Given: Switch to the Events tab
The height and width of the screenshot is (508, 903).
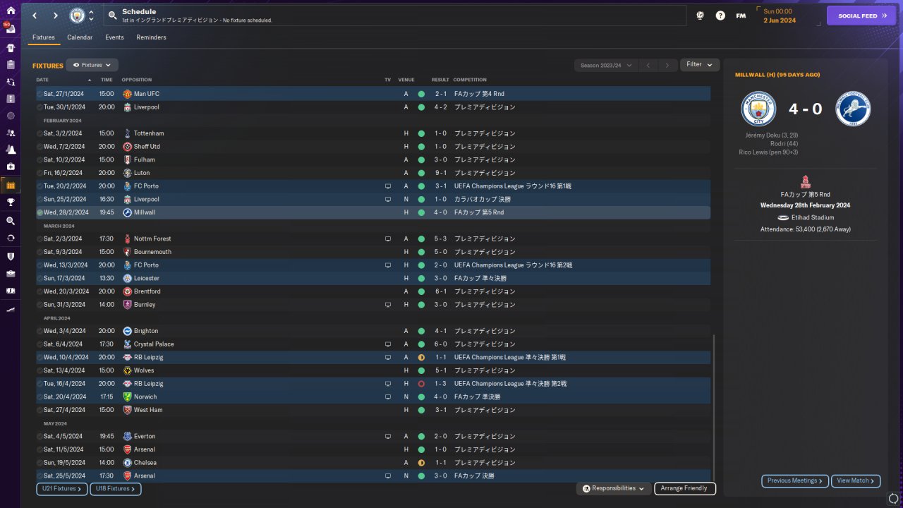Looking at the screenshot, I should (x=114, y=37).
